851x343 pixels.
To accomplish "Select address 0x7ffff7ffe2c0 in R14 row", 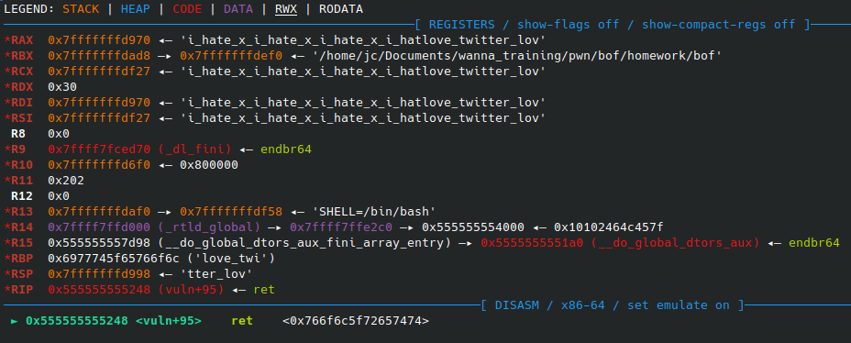I will click(341, 227).
